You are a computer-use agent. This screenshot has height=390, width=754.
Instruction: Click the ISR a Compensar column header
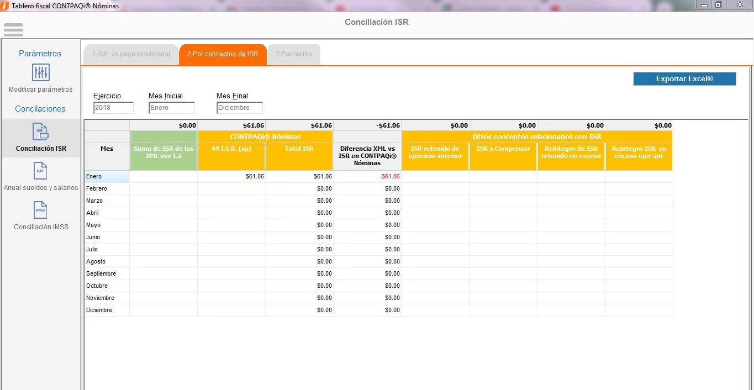[503, 149]
